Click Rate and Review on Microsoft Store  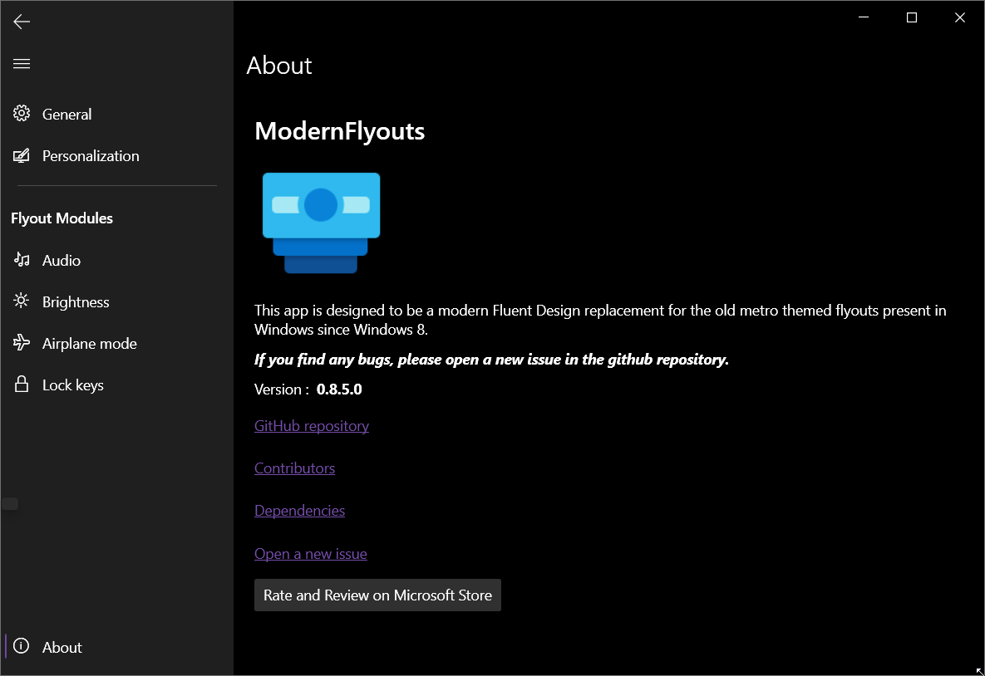(x=377, y=595)
